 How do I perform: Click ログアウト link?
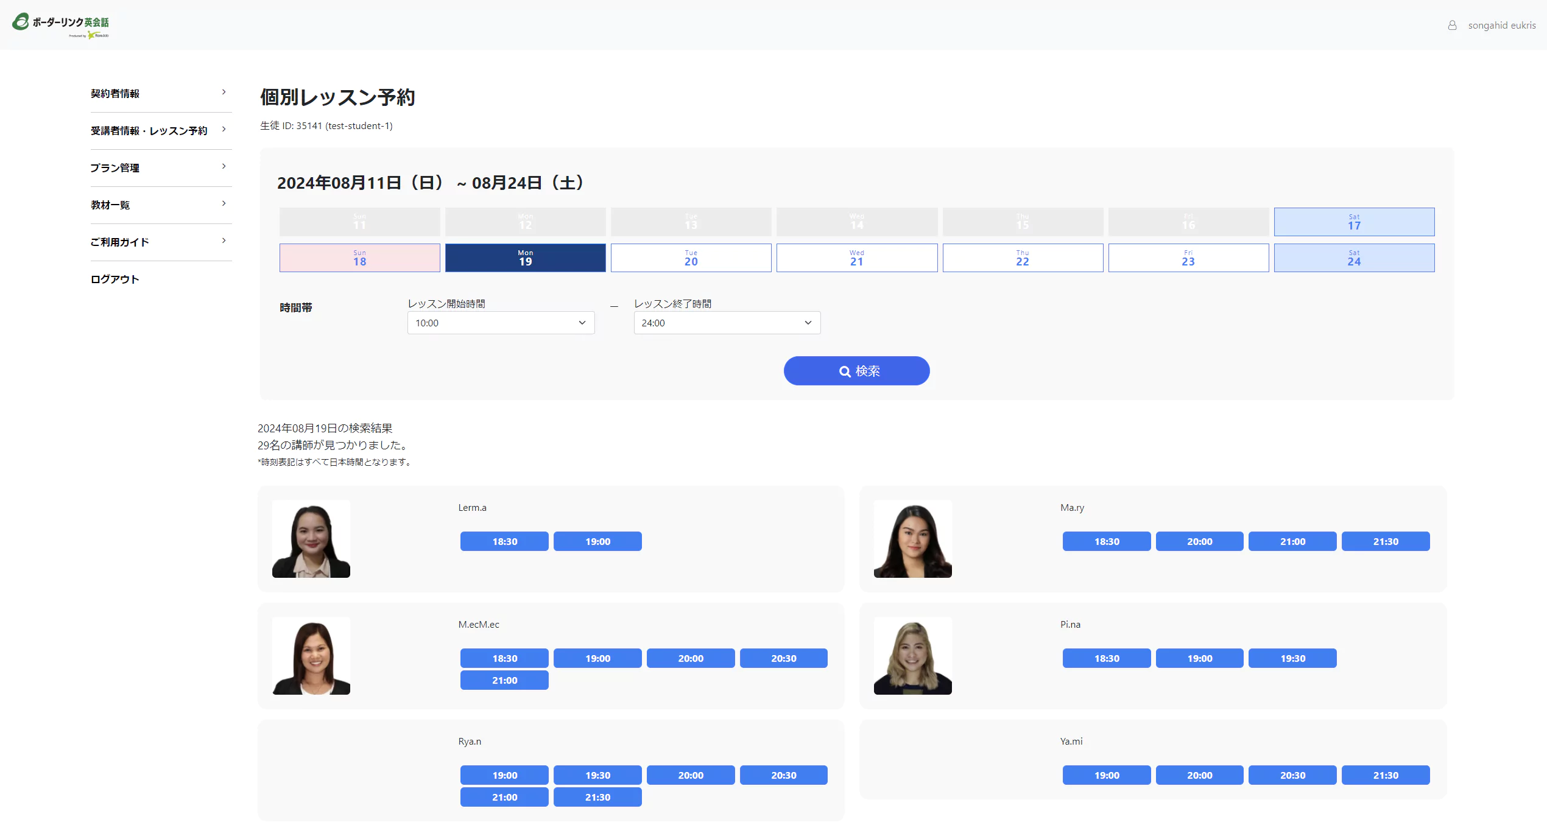115,279
